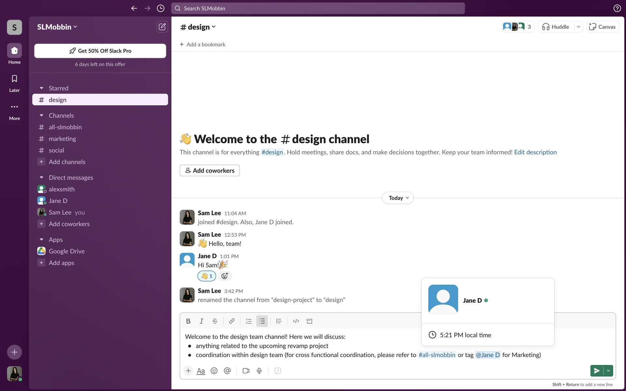
Task: Click the Search SLMobbin field
Action: pyautogui.click(x=318, y=8)
